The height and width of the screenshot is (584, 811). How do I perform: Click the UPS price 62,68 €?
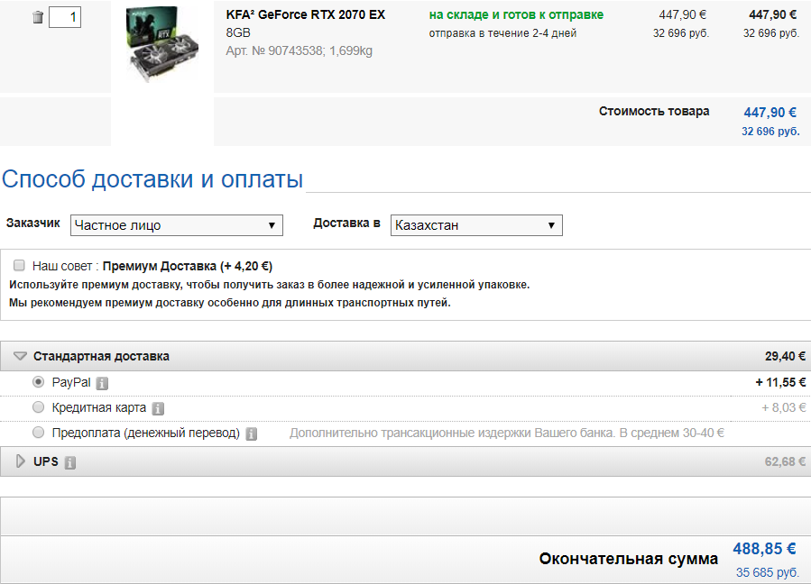coord(785,461)
